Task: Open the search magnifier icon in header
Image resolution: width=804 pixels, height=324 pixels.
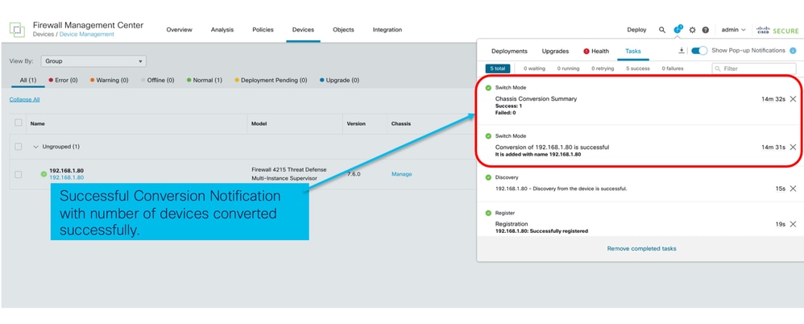Action: pyautogui.click(x=662, y=30)
